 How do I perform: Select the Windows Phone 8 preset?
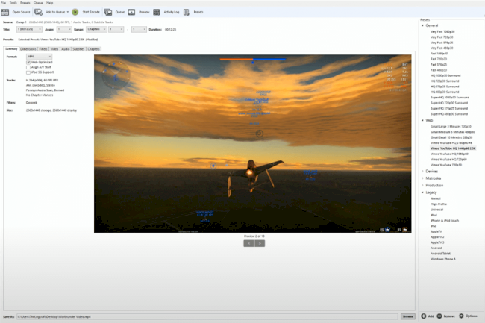443,259
